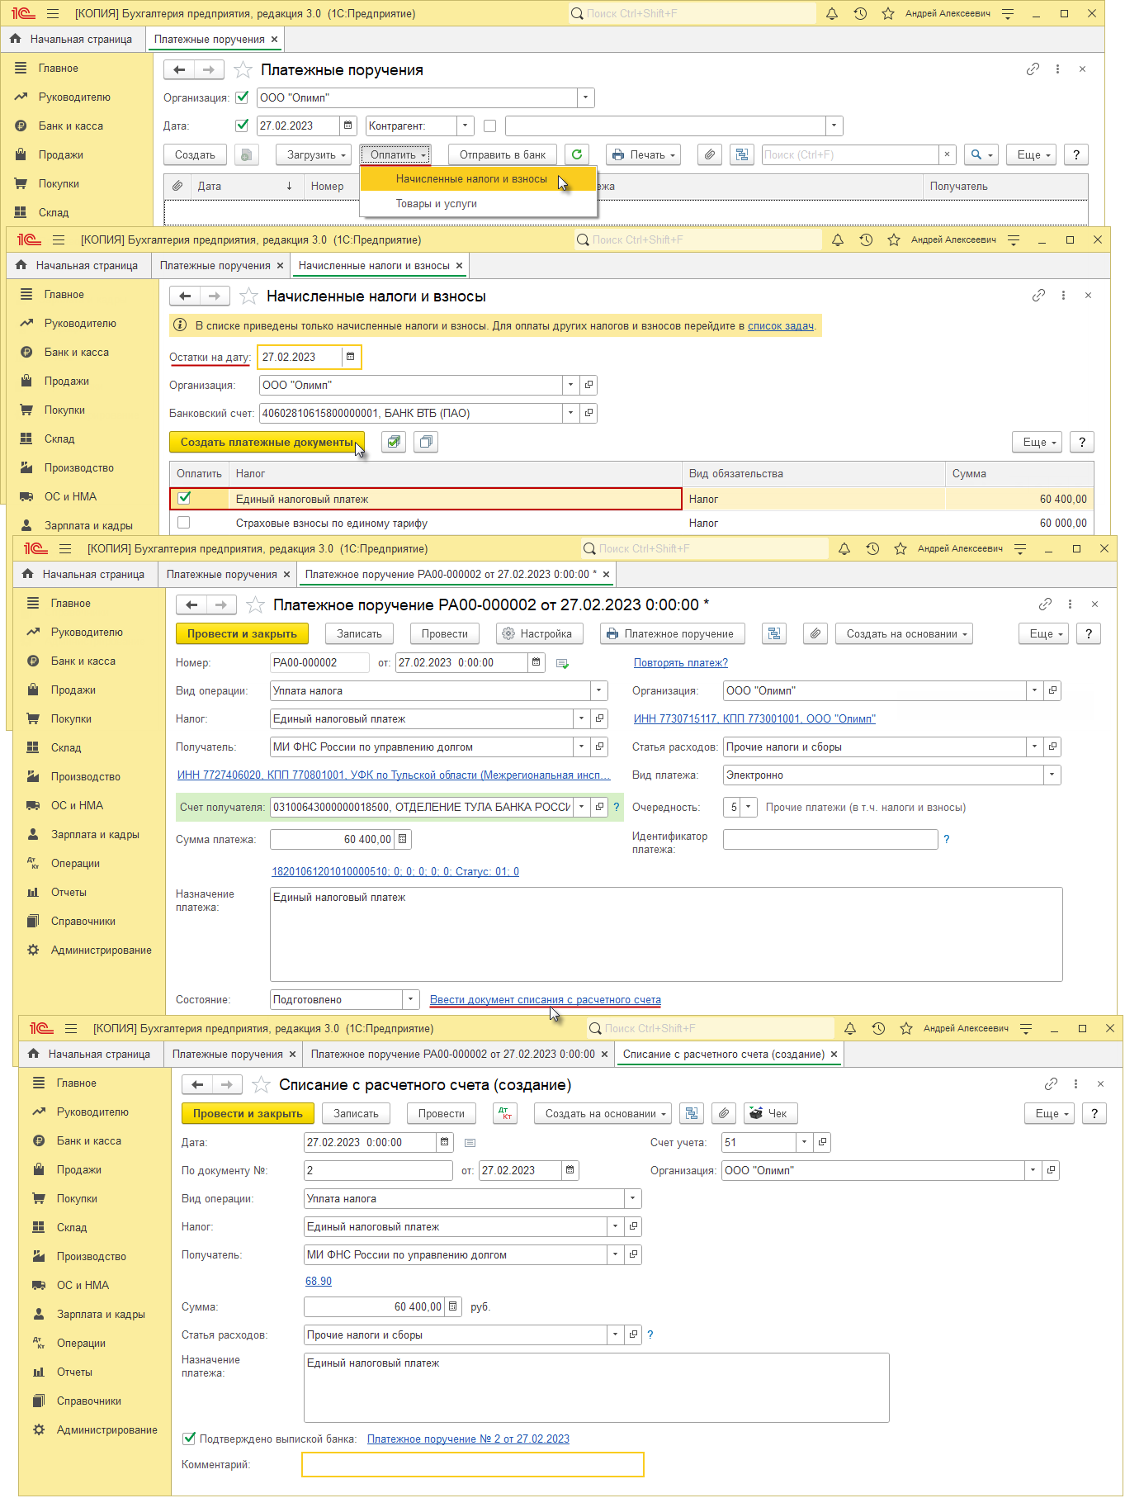Star the Платежные поручения list page as favorite
Viewport: 1125px width, 1498px height.
(243, 70)
